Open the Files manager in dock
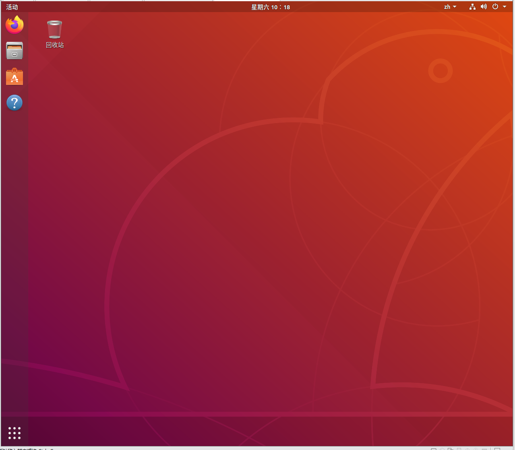Image resolution: width=515 pixels, height=450 pixels. click(14, 51)
